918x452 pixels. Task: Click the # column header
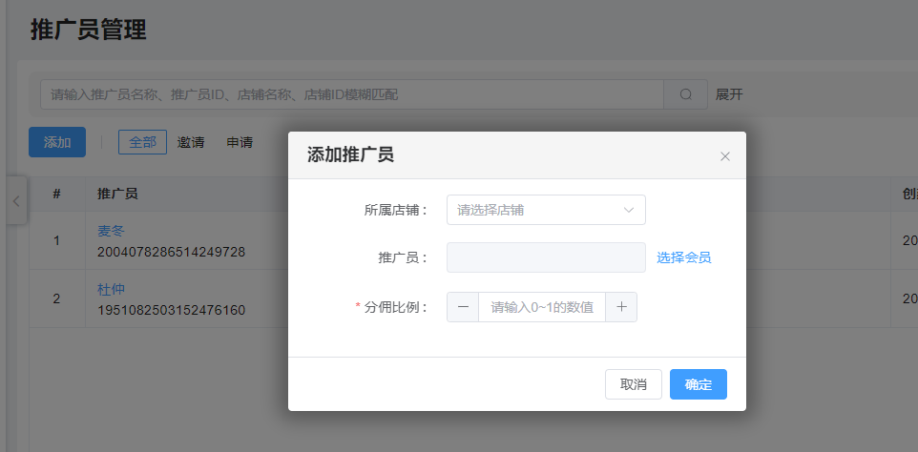coord(57,195)
